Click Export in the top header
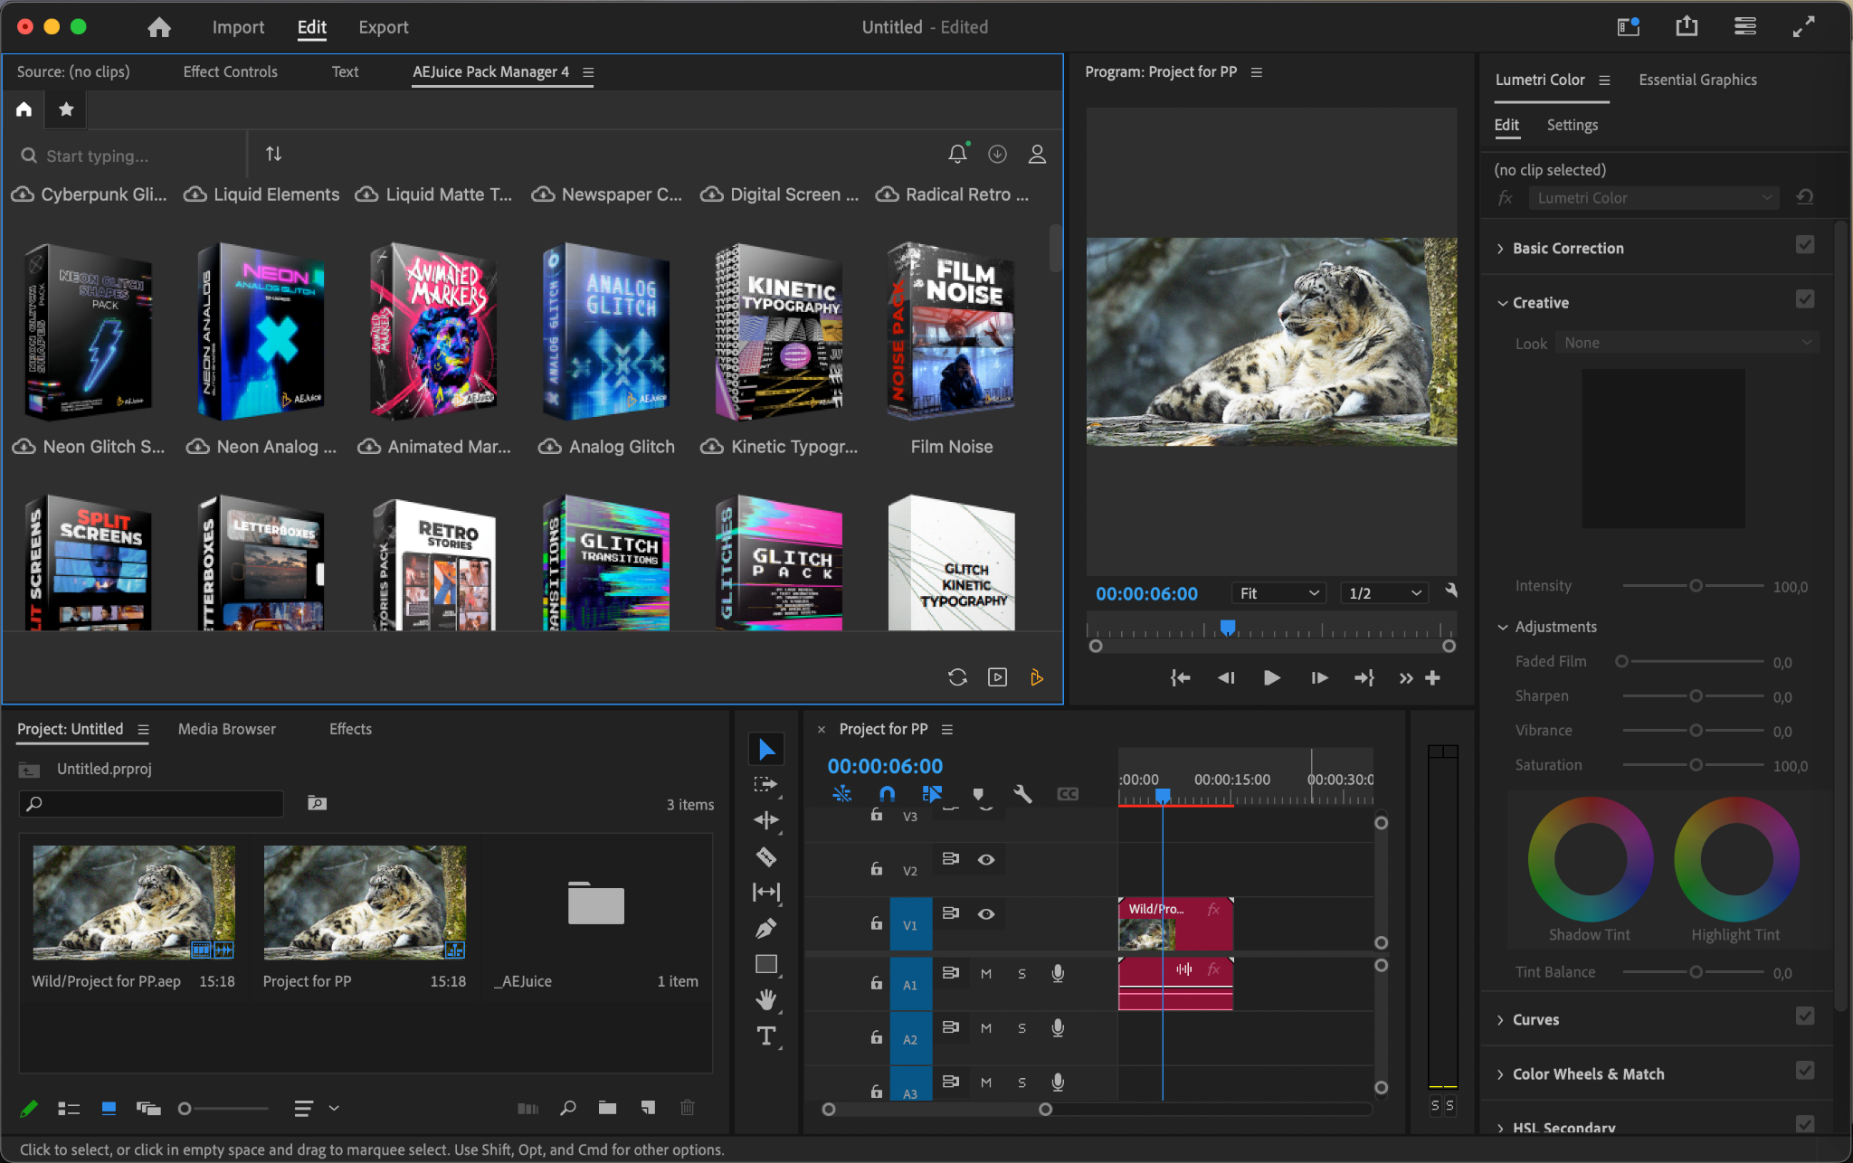The image size is (1853, 1163). (x=383, y=27)
